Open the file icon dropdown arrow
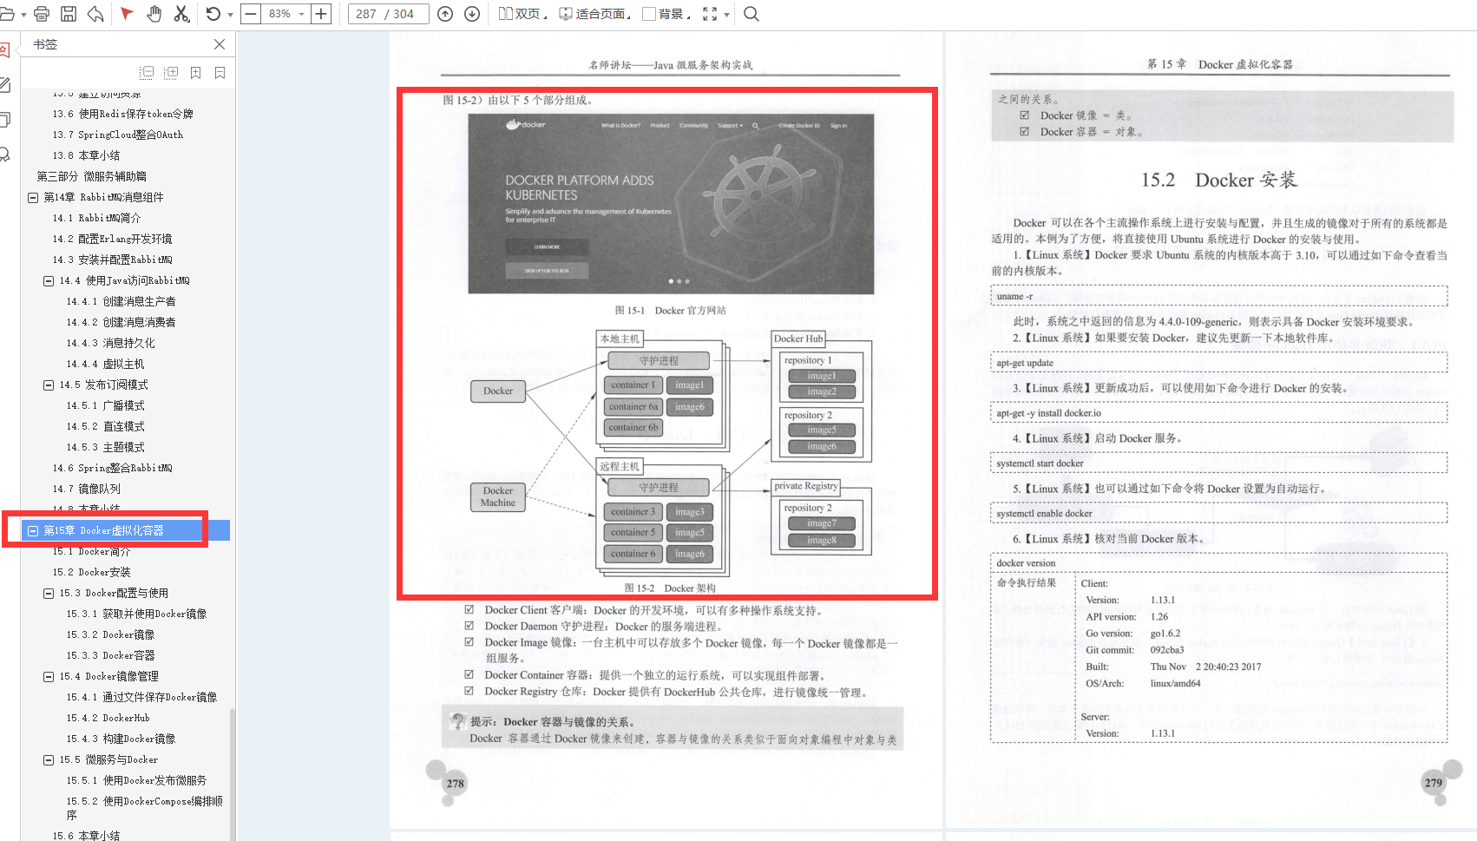This screenshot has width=1477, height=841. pos(23,15)
